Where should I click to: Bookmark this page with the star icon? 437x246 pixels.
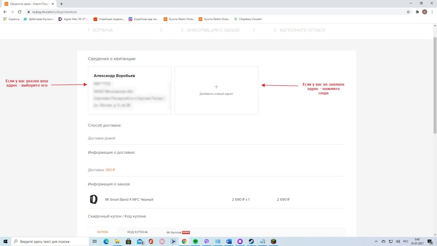[x=408, y=12]
